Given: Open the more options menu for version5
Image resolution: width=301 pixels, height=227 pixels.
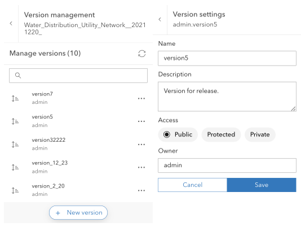Looking at the screenshot, I should coord(141,121).
